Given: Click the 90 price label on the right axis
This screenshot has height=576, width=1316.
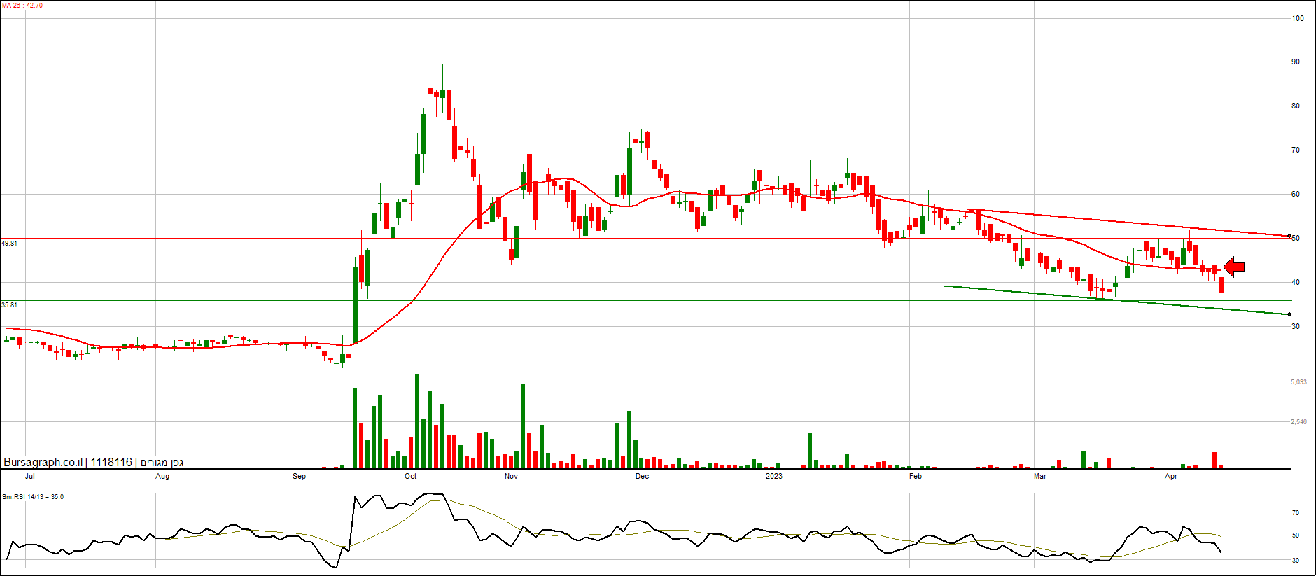Looking at the screenshot, I should pyautogui.click(x=1296, y=62).
